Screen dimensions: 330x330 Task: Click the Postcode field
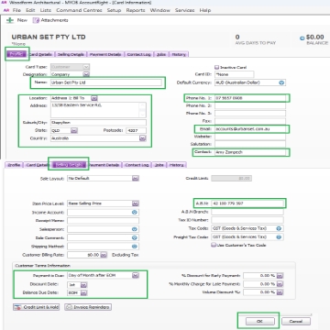(x=136, y=130)
